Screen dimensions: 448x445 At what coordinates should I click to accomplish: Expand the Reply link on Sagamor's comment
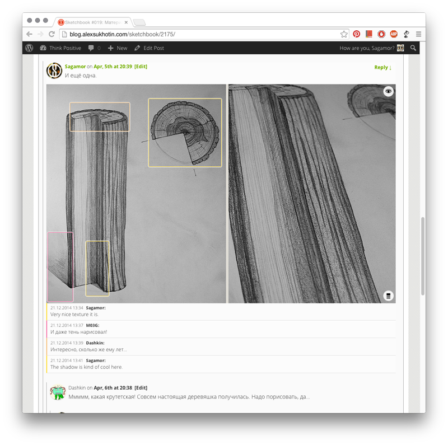point(383,67)
